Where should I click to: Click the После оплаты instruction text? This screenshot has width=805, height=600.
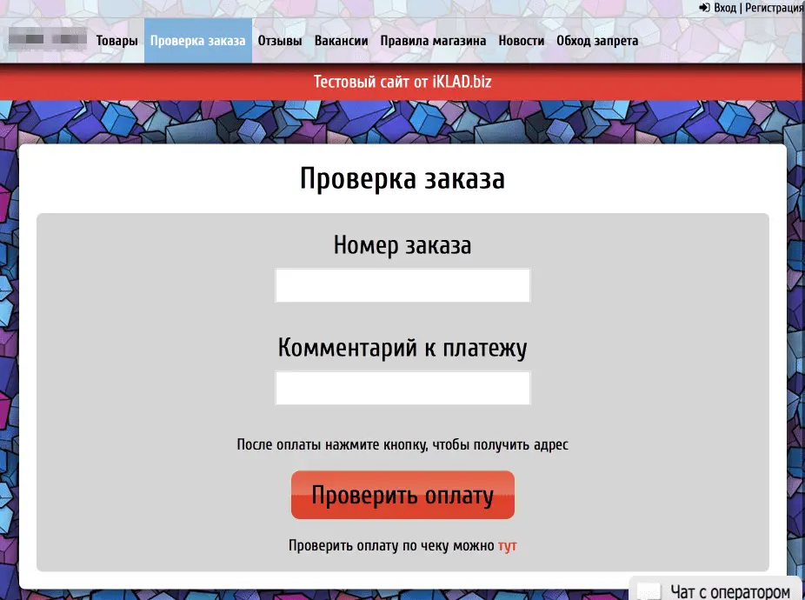pyautogui.click(x=402, y=444)
